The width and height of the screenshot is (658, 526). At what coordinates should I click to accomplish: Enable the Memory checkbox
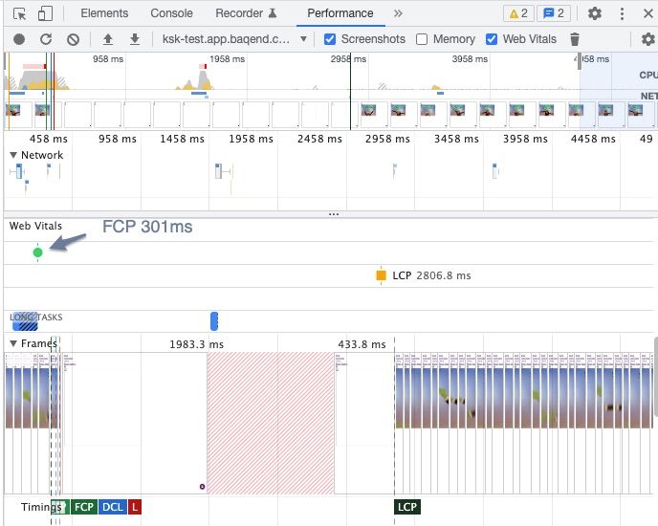(423, 39)
